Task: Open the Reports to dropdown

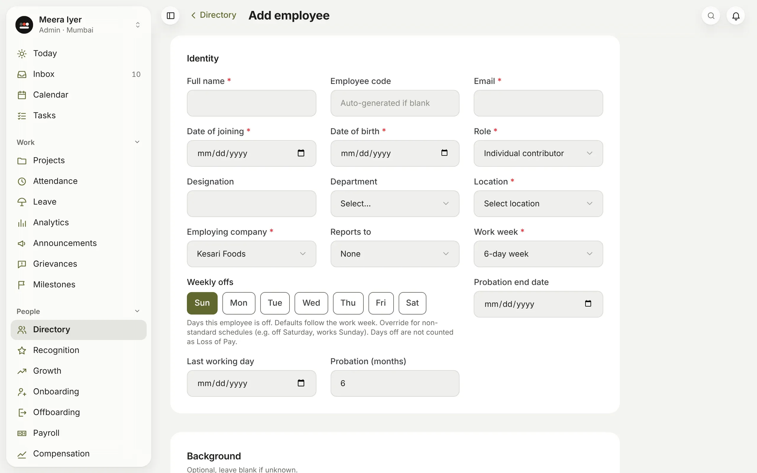Action: 395,254
